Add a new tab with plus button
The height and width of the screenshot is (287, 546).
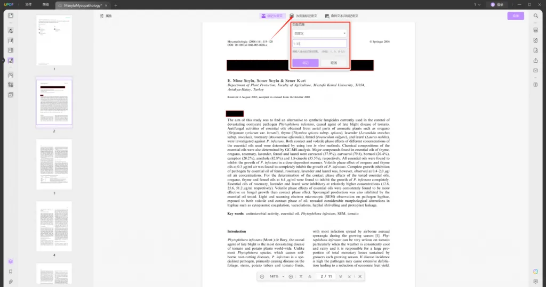pyautogui.click(x=116, y=5)
